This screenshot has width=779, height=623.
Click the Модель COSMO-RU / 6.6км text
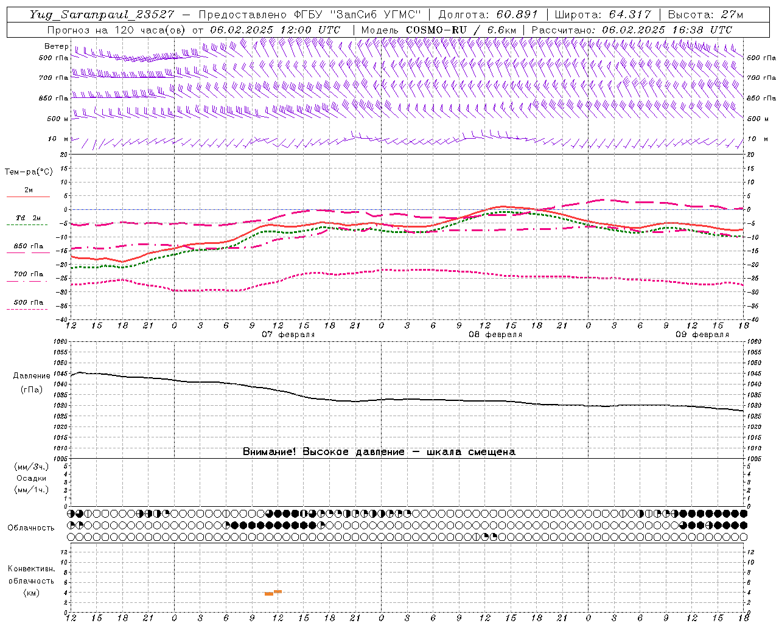[439, 29]
